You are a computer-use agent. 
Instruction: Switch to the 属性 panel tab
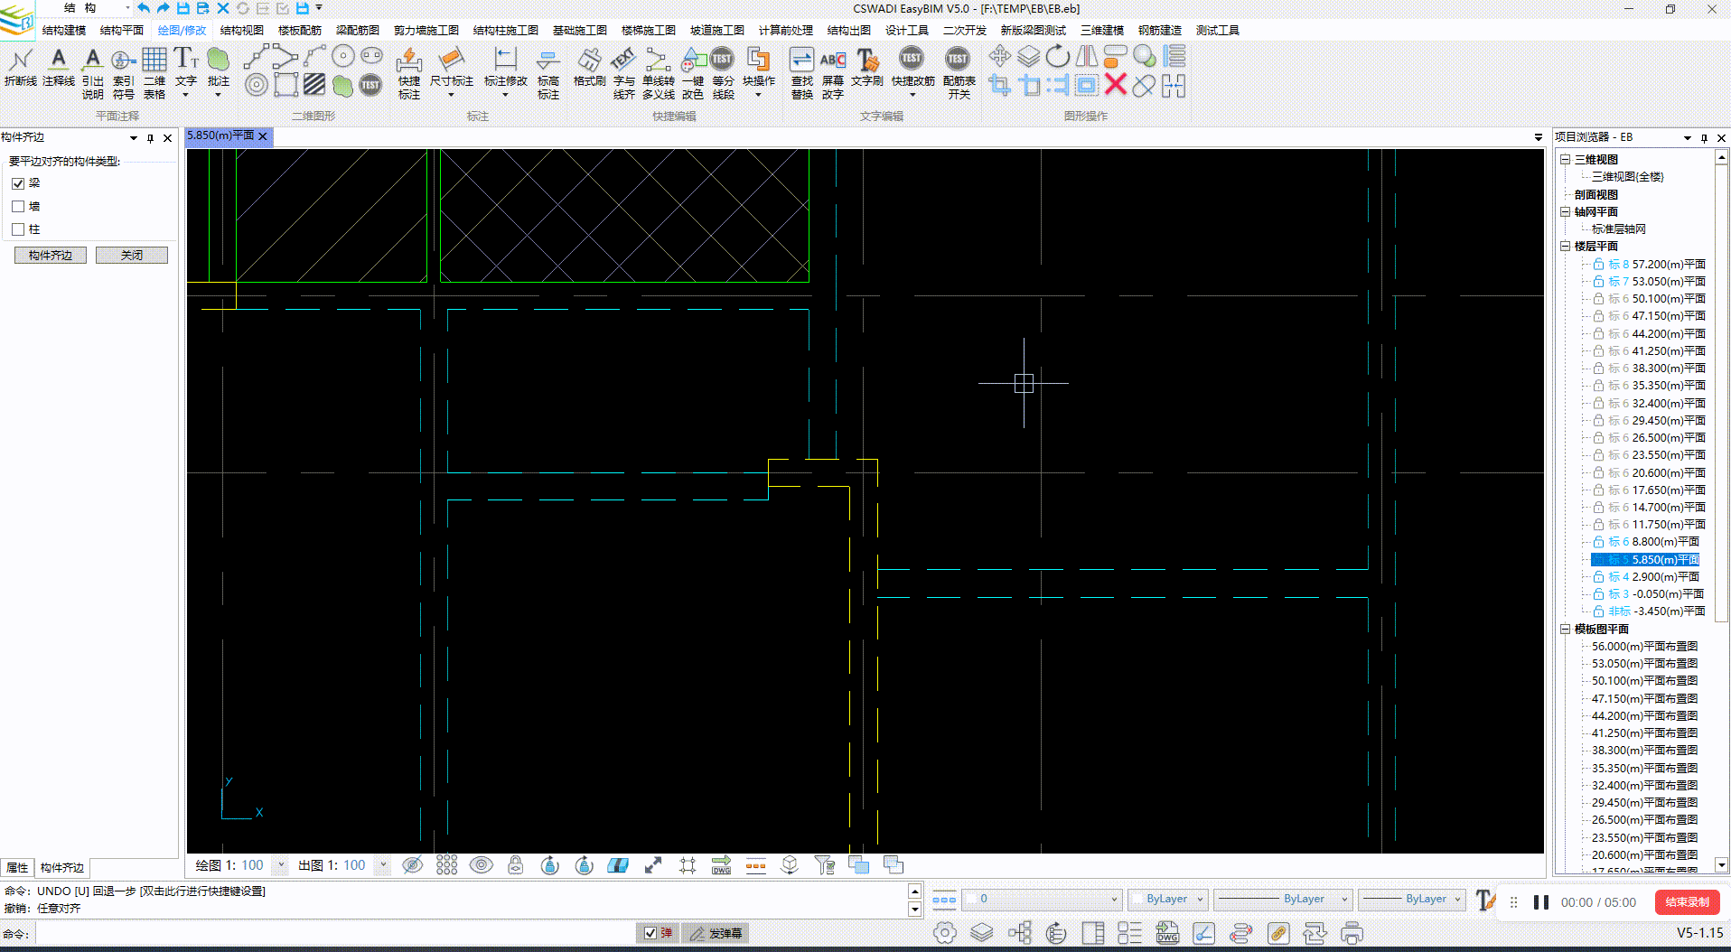point(17,868)
